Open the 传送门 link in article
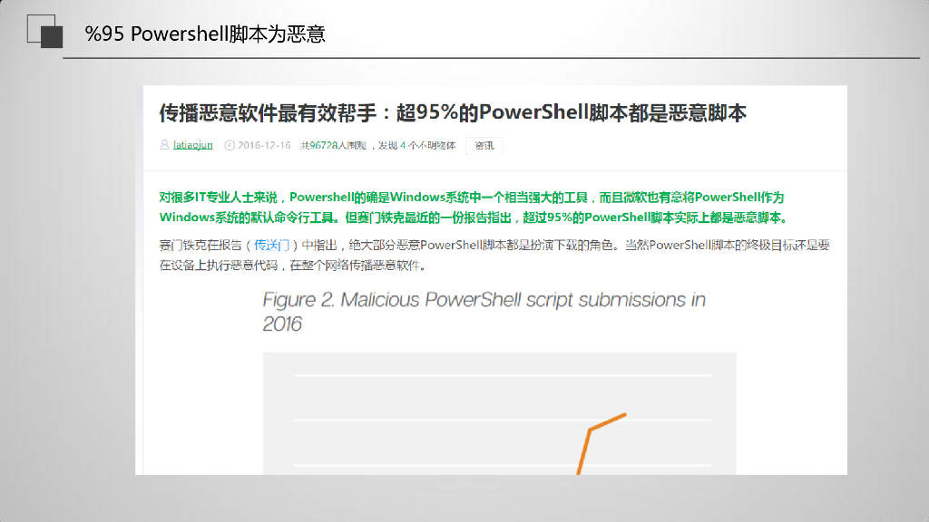The image size is (929, 522). pyautogui.click(x=271, y=245)
